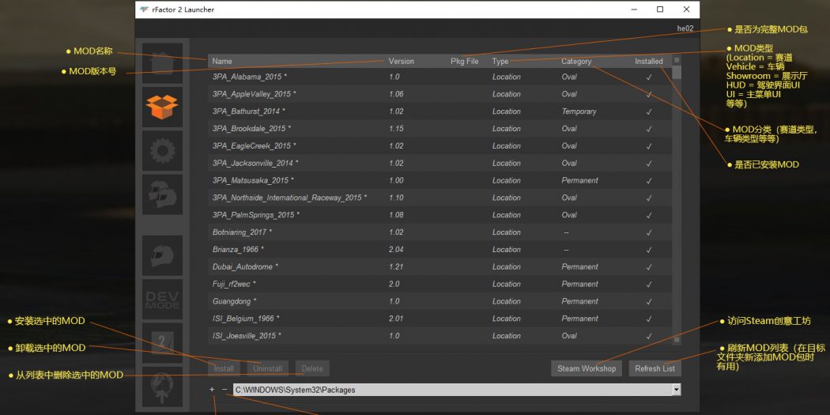The width and height of the screenshot is (830, 415).
Task: Sort by the Pkg File column header
Action: 464,62
